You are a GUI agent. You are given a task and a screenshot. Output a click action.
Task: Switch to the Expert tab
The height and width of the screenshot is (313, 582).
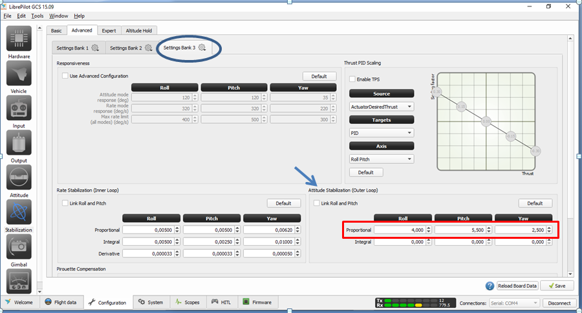[109, 30]
